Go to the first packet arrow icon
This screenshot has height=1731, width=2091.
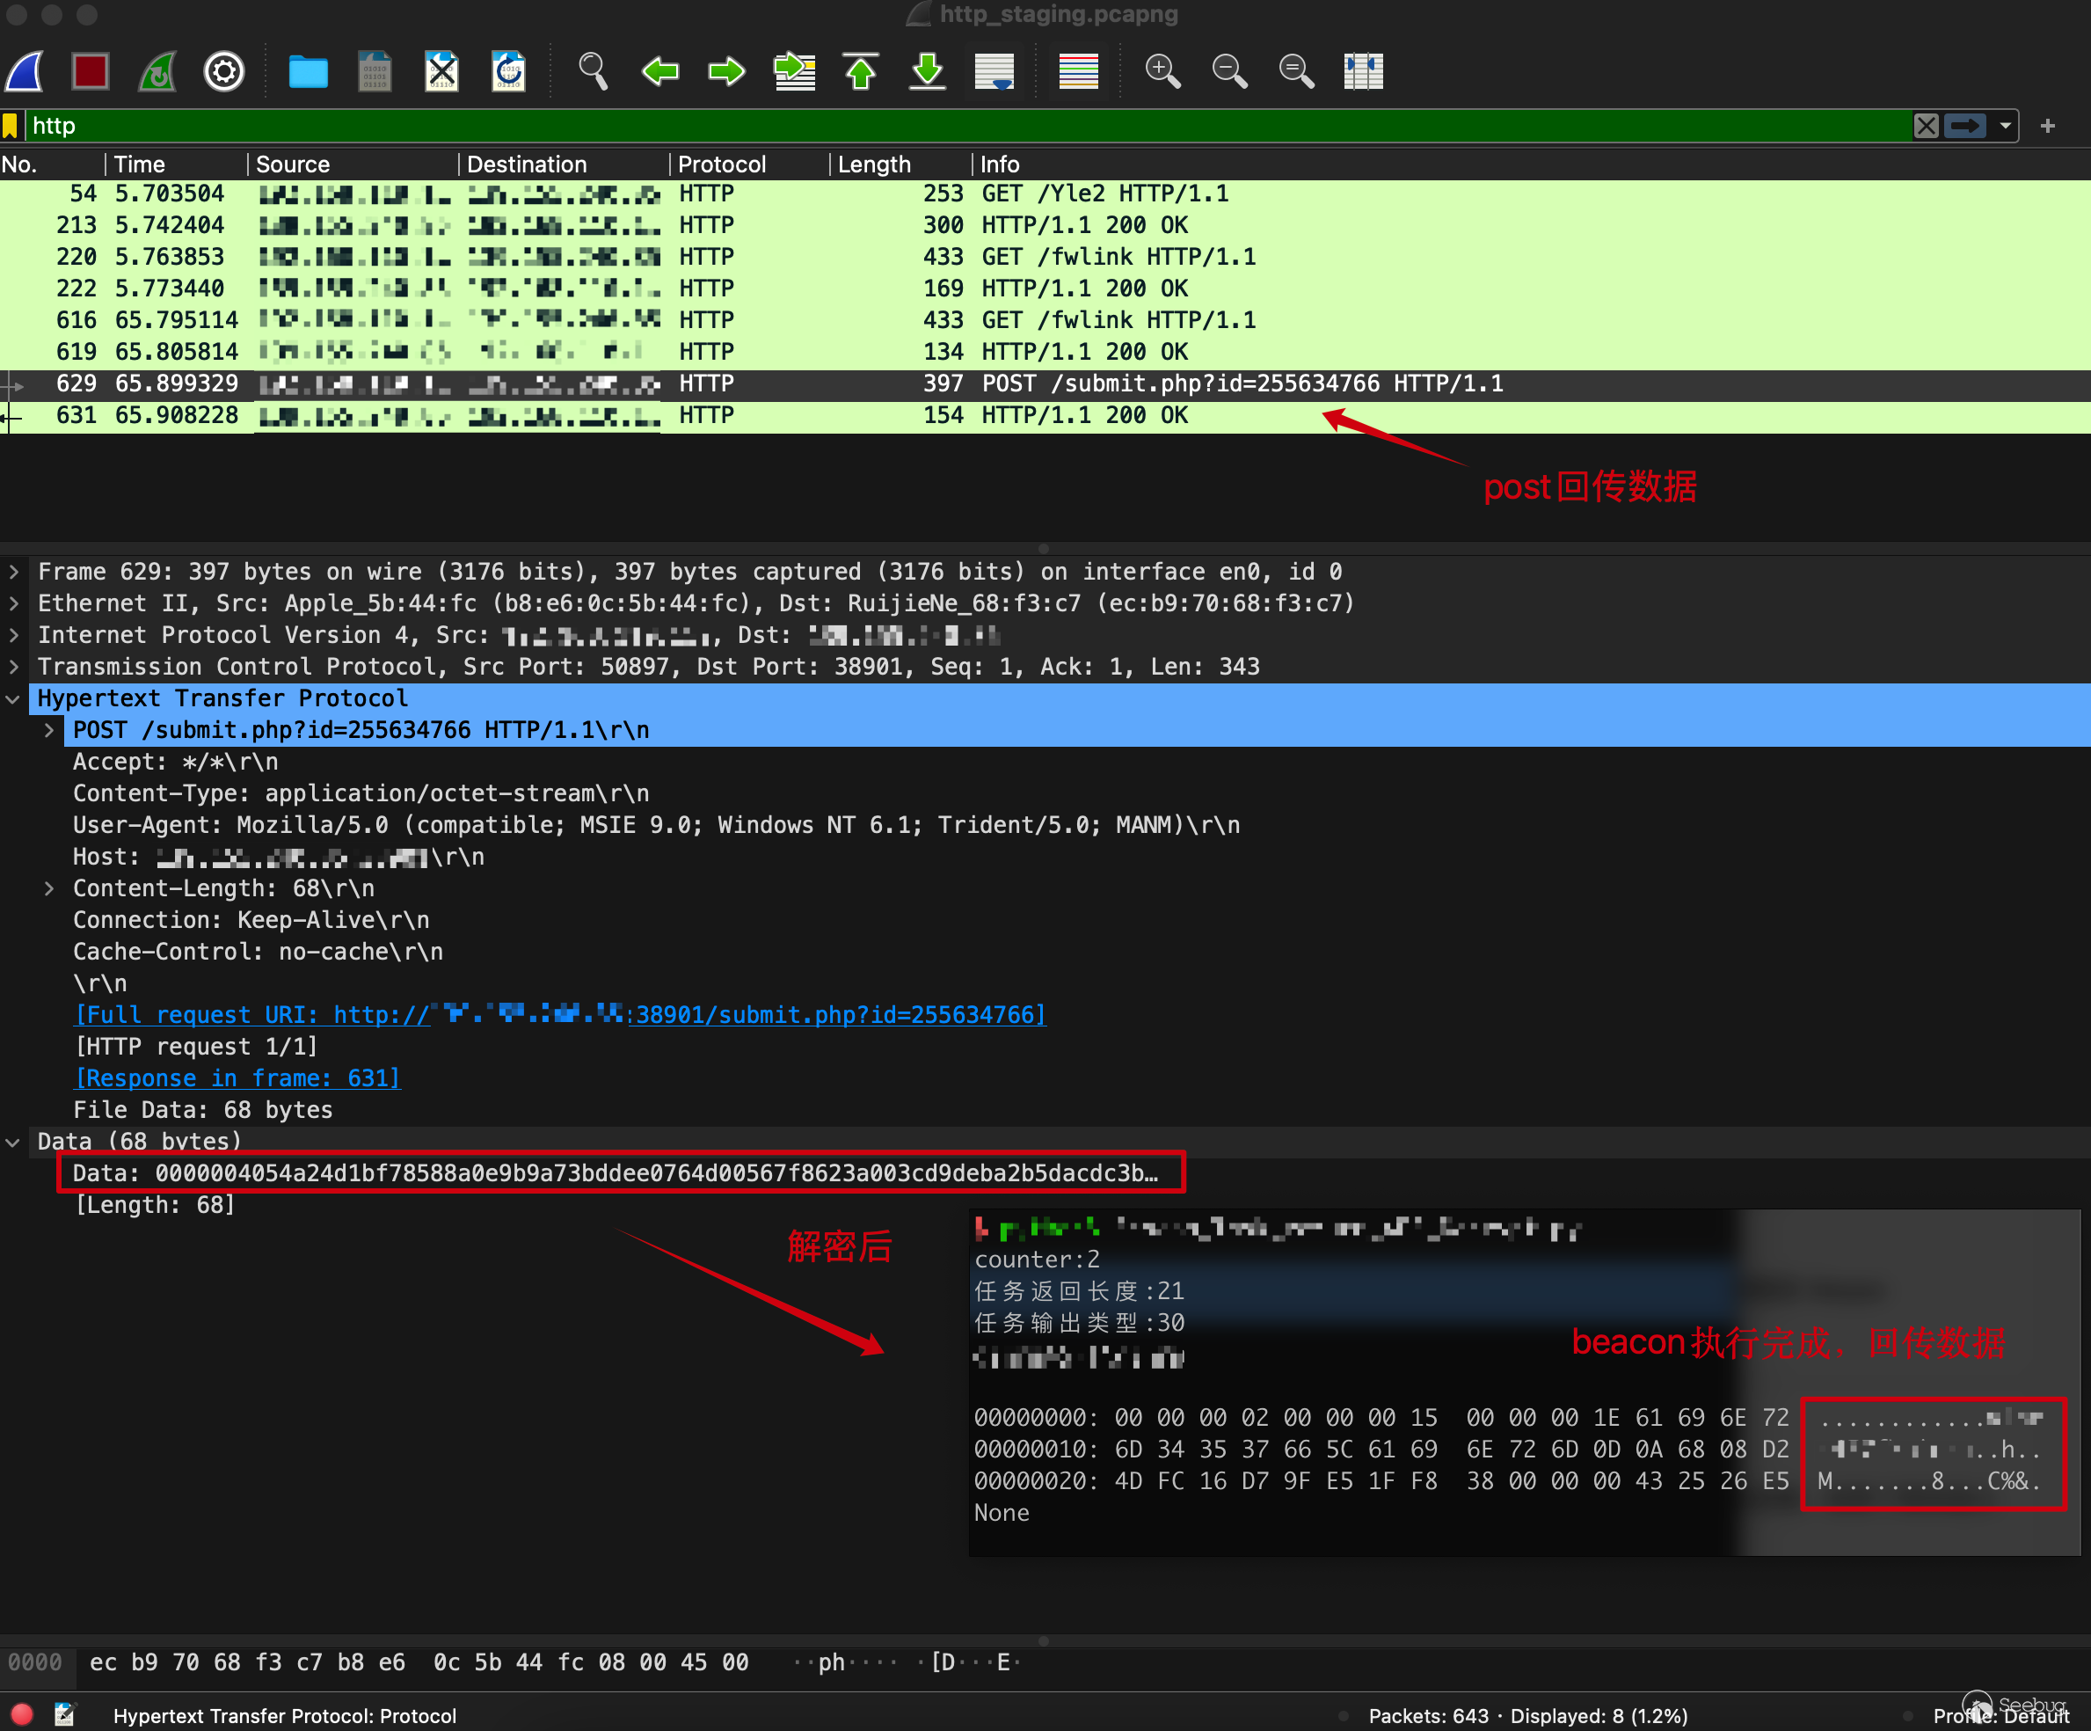tap(860, 72)
